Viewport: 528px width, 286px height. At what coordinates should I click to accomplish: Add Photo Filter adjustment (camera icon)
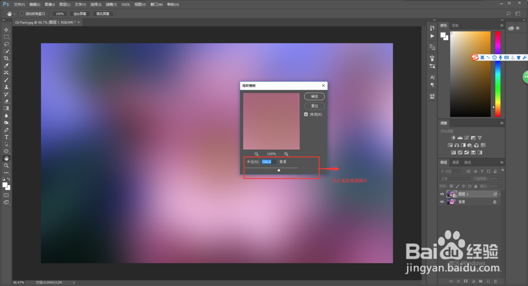tap(470, 145)
